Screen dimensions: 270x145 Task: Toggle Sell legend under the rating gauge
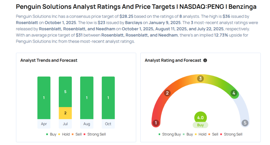point(213,134)
